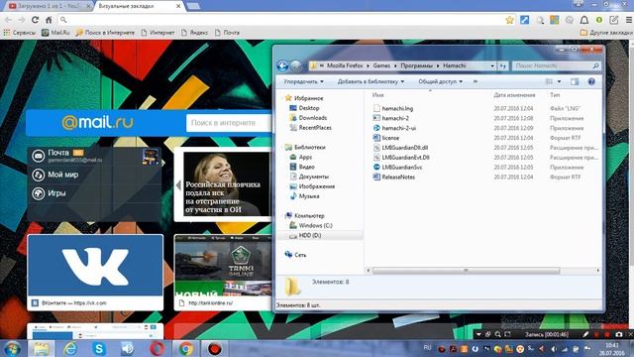This screenshot has height=357, width=634.
Task: Open Windows Start menu
Action: coord(12,348)
